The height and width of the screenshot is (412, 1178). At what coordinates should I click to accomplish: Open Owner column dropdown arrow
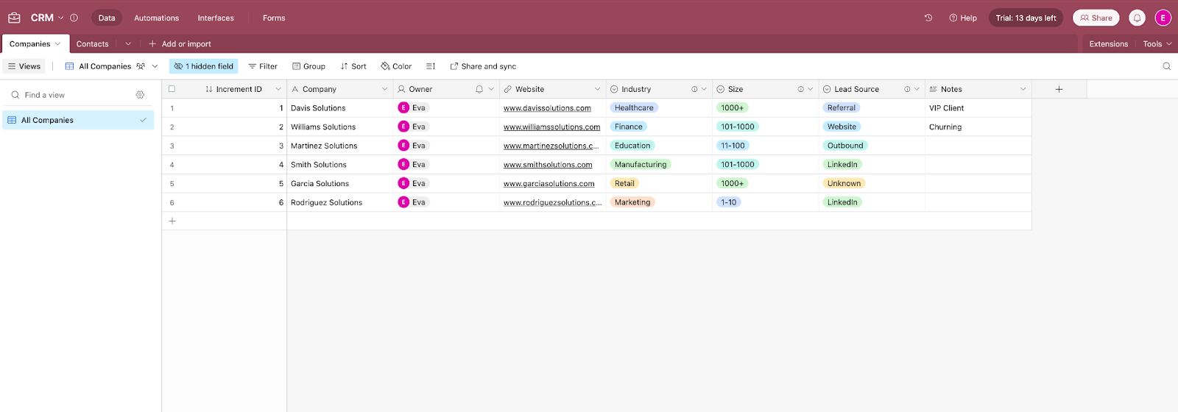(491, 89)
